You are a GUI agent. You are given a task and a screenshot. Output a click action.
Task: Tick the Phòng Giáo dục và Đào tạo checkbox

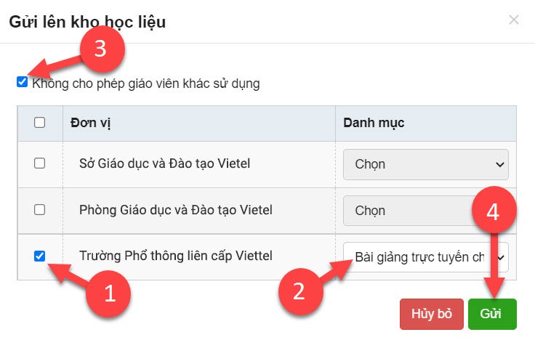pos(40,210)
